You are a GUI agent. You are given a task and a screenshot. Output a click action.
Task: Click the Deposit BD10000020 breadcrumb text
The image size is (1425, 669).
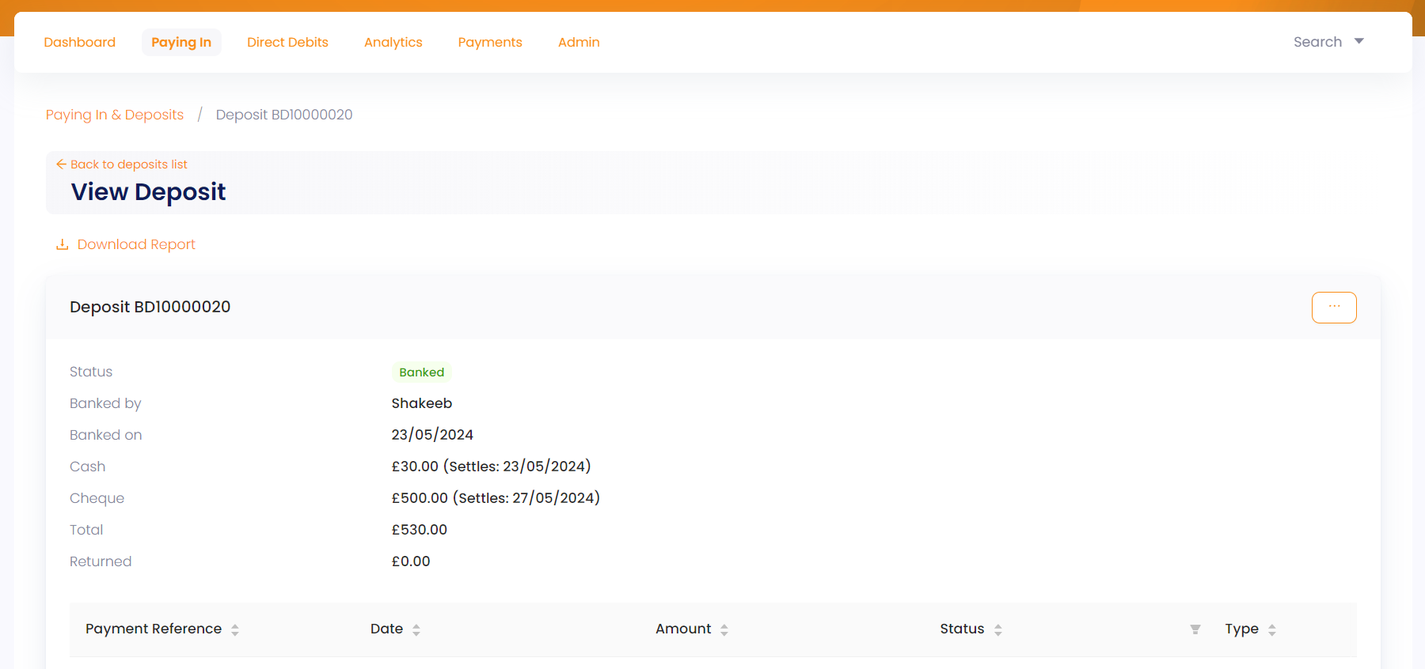[284, 115]
